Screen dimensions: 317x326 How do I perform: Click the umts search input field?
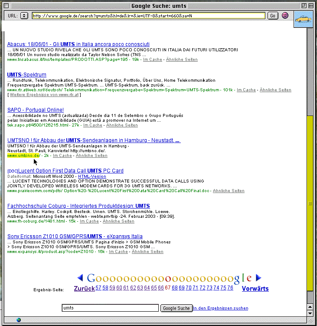[110, 308]
